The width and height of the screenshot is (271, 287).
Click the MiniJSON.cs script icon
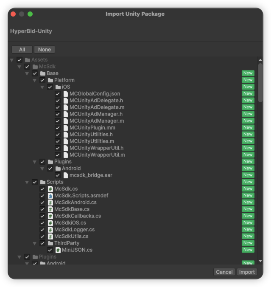[x=58, y=250]
